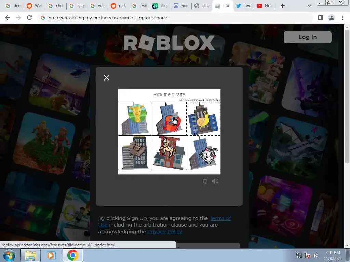Click the Log In button
Viewport: 350px width, 262px height.
pos(307,37)
